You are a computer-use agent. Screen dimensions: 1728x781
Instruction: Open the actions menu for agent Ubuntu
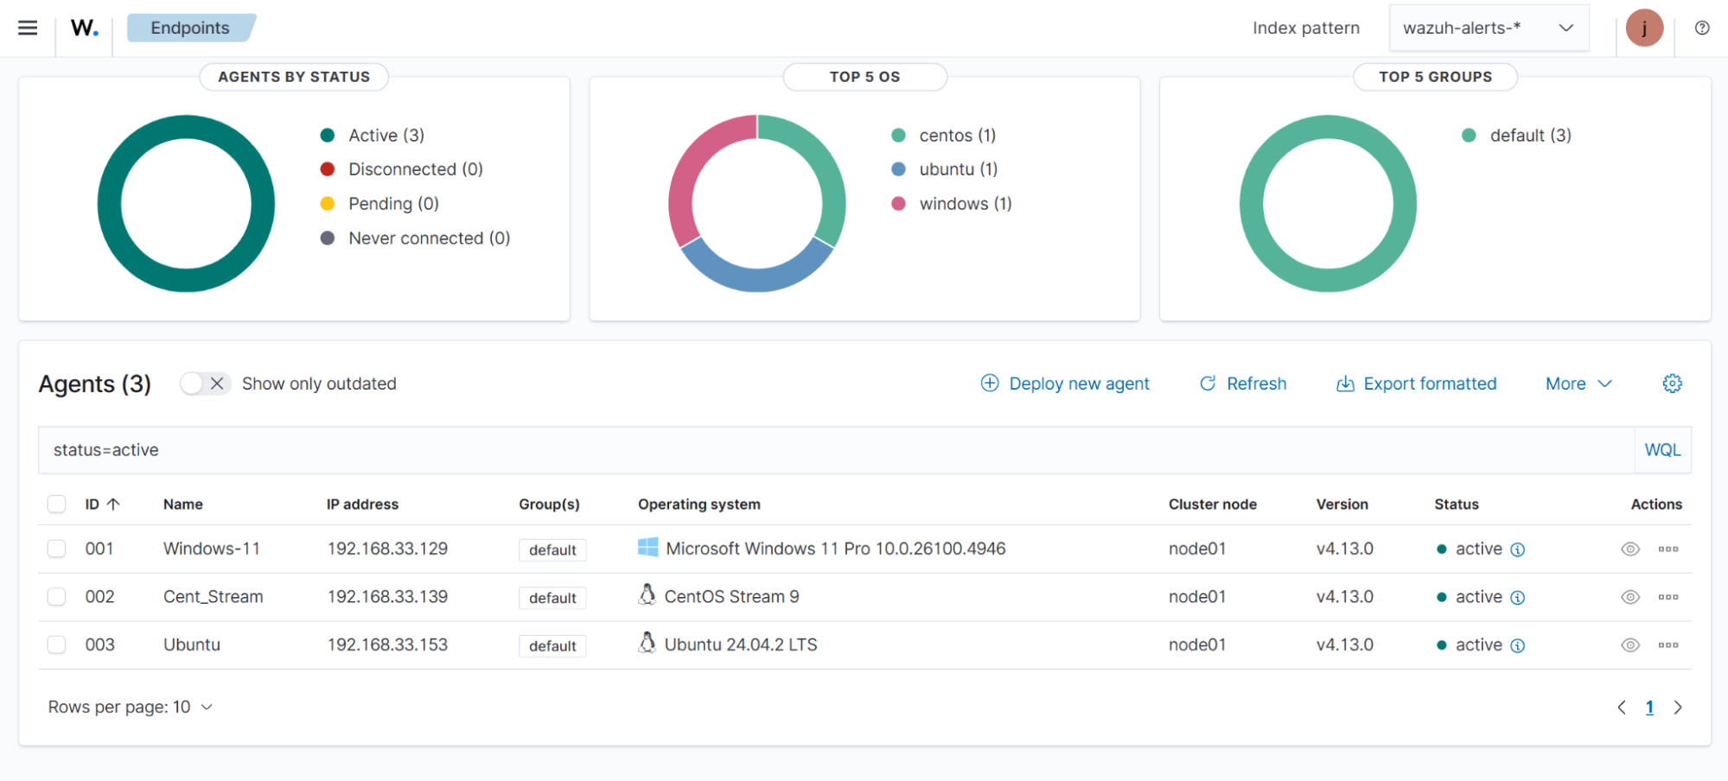[x=1668, y=644]
